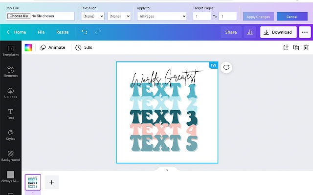Image resolution: width=313 pixels, height=195 pixels.
Task: Select the page 1 thumbnail
Action: (x=33, y=182)
